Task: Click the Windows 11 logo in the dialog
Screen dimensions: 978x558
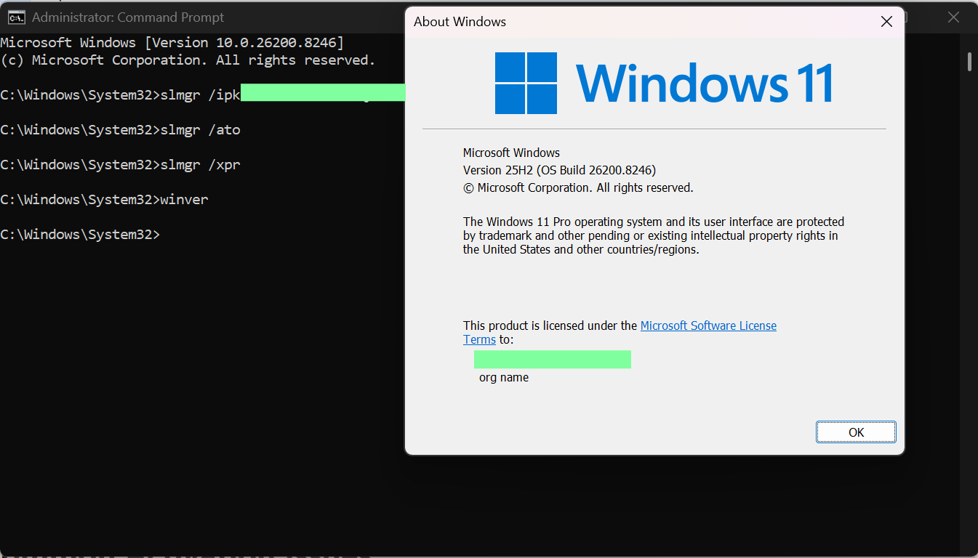Action: click(665, 83)
